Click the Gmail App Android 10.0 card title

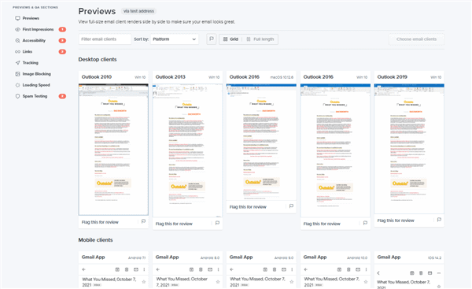pyautogui.click(x=315, y=257)
